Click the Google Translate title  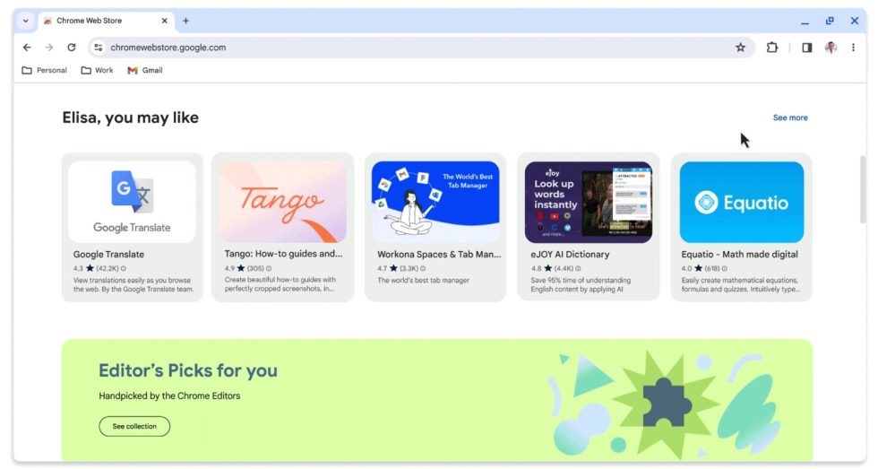108,255
